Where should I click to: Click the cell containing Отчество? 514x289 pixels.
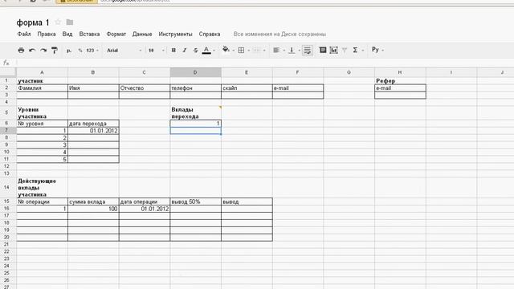pyautogui.click(x=145, y=88)
